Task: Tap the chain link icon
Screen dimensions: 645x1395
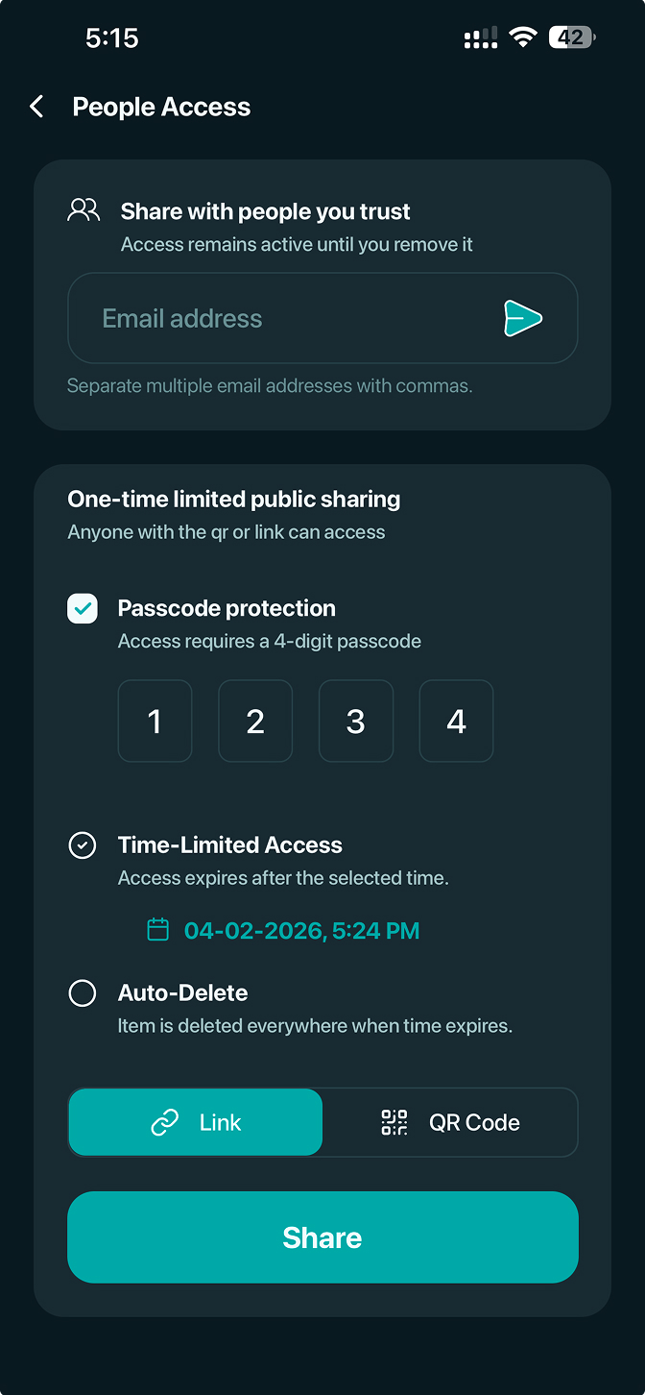Action: 165,1122
